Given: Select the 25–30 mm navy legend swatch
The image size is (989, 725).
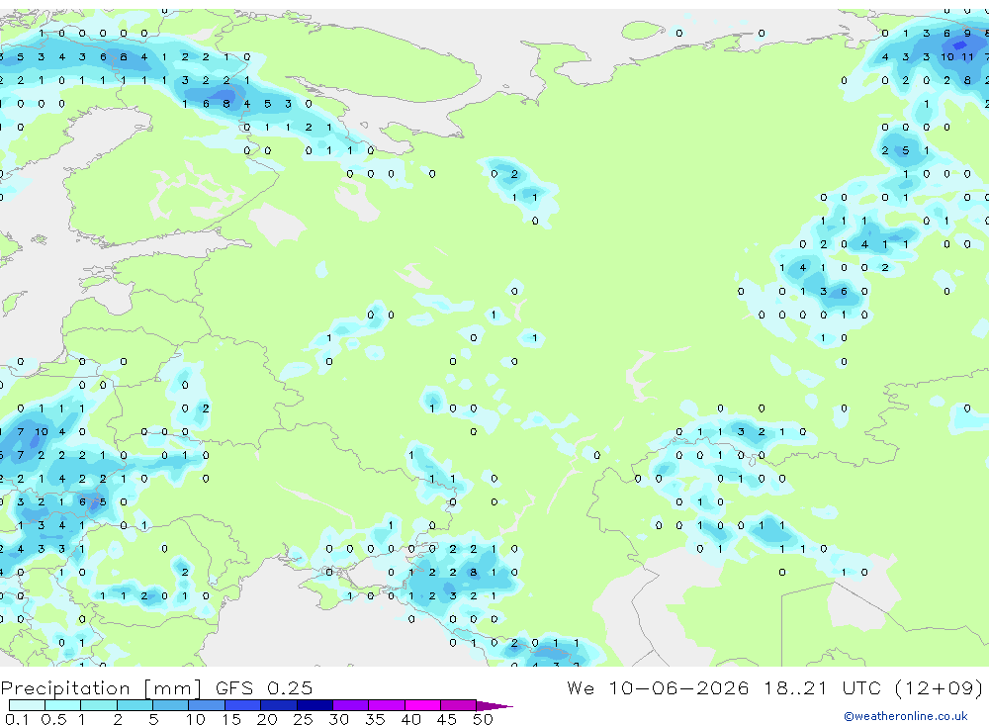Looking at the screenshot, I should [x=315, y=705].
